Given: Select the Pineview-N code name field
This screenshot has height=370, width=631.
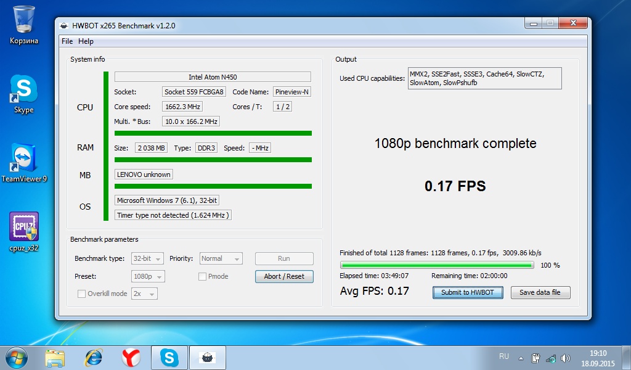Looking at the screenshot, I should (x=292, y=92).
